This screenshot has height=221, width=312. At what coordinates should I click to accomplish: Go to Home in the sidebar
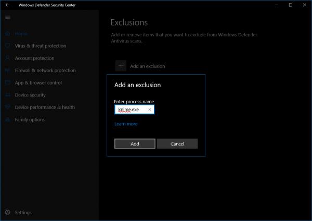21,34
